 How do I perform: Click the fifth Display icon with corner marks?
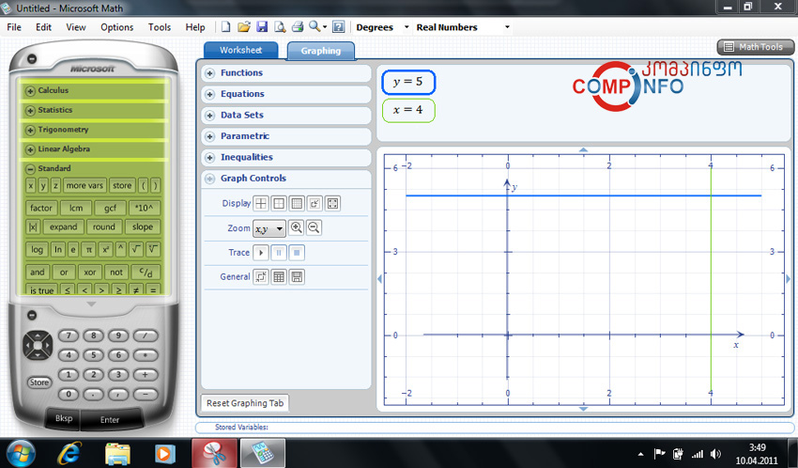(x=332, y=204)
